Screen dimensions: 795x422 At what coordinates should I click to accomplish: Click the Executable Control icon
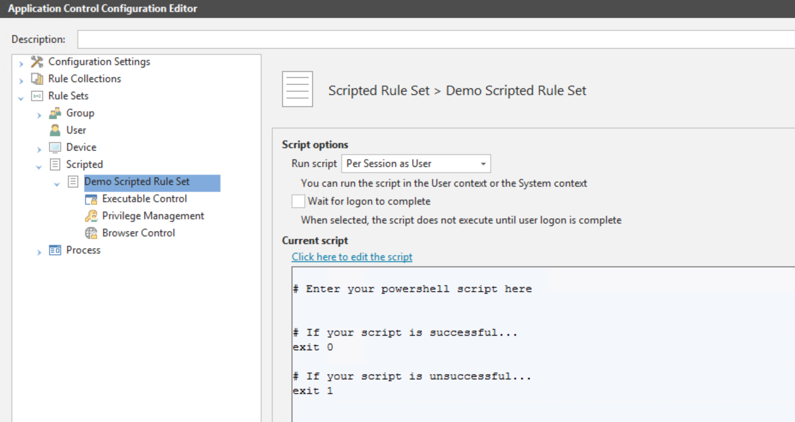click(x=91, y=199)
